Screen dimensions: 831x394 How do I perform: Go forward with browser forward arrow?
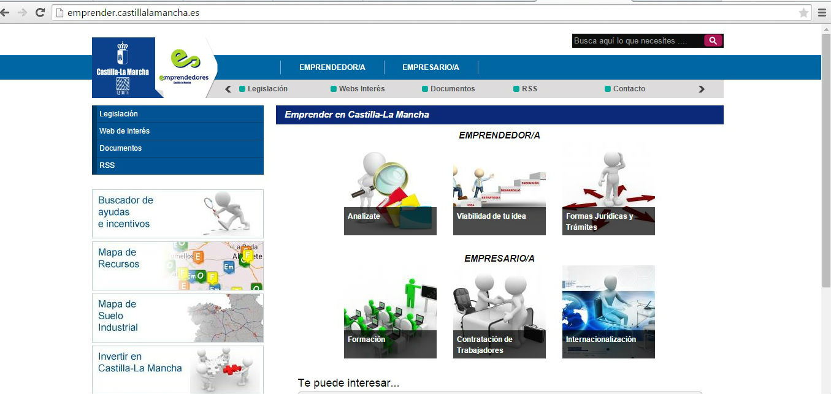(22, 12)
